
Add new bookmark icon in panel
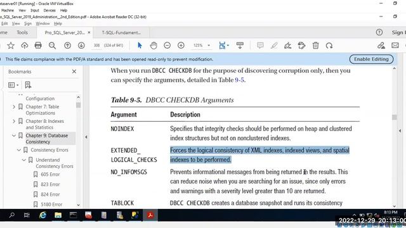click(28, 85)
